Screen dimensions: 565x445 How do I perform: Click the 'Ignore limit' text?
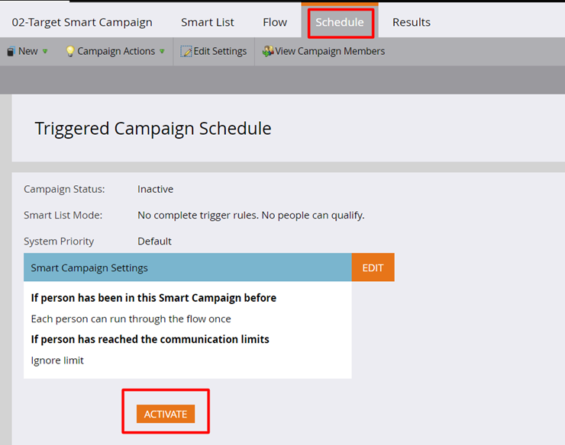tap(57, 360)
